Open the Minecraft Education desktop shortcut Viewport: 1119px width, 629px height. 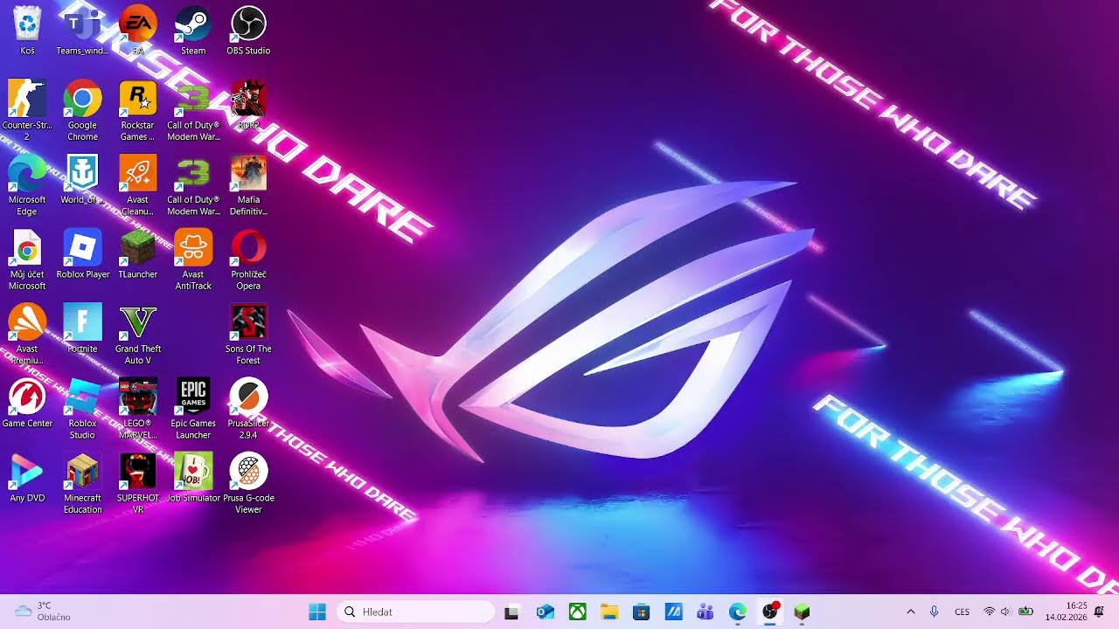pos(82,483)
